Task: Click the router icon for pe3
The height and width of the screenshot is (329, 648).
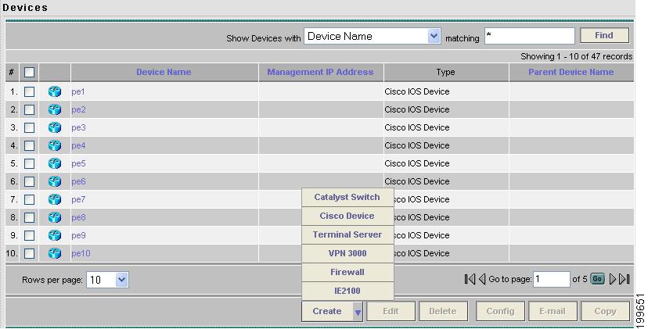Action: click(55, 127)
